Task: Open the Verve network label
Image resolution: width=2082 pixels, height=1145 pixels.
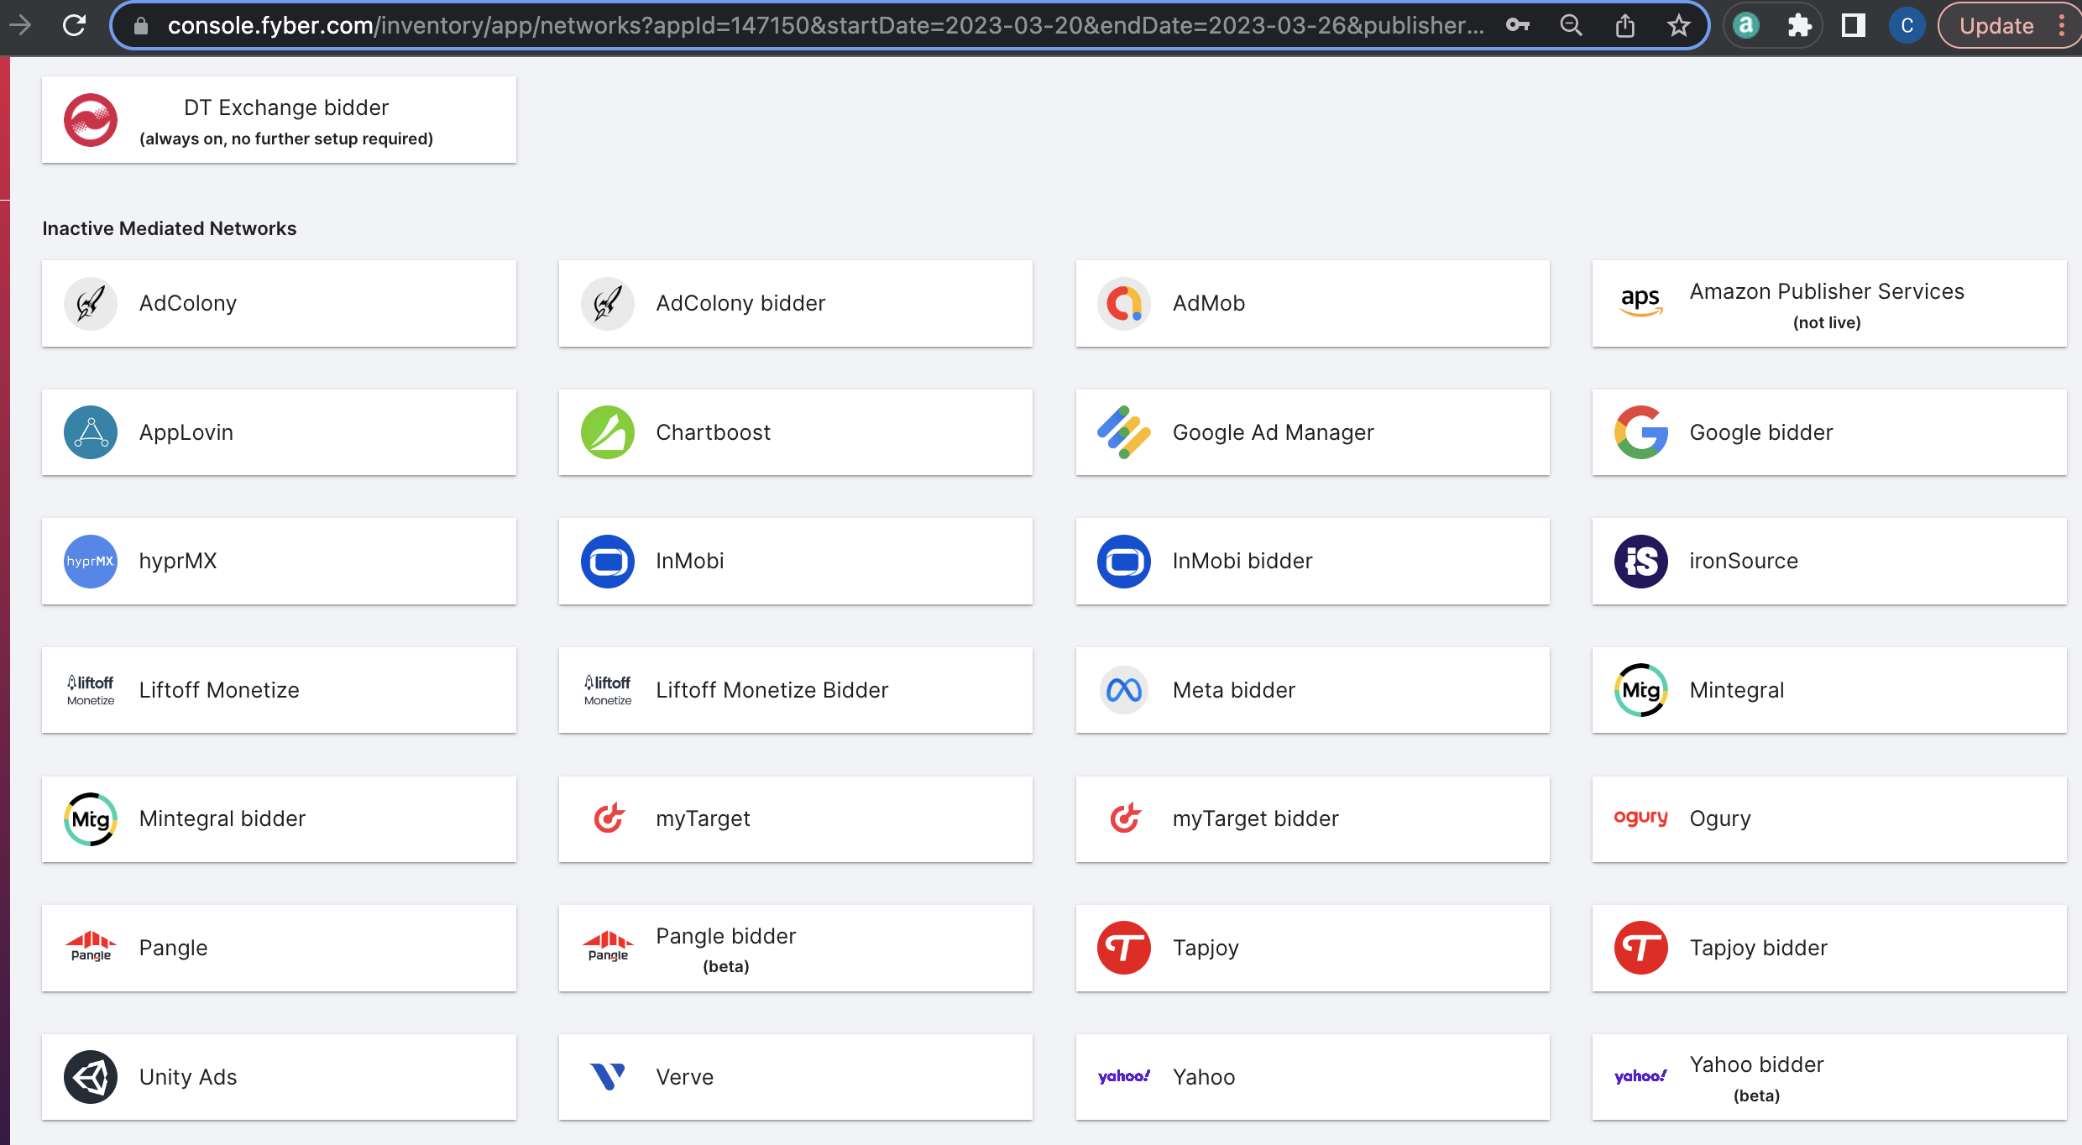Action: 684,1077
